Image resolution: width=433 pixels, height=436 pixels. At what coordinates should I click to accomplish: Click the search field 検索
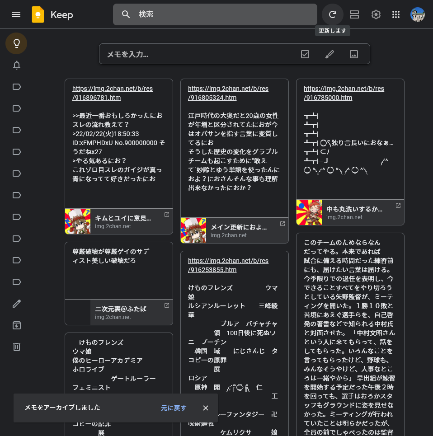coord(215,14)
